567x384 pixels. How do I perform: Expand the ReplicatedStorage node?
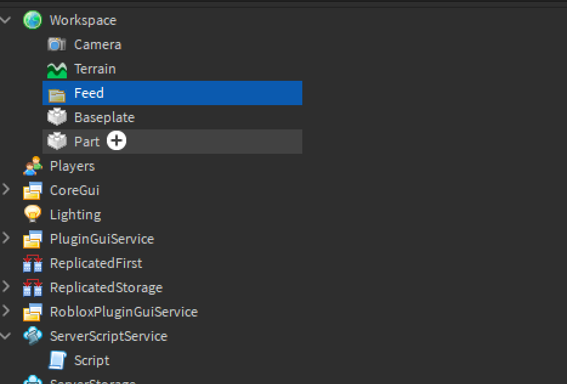[7, 287]
